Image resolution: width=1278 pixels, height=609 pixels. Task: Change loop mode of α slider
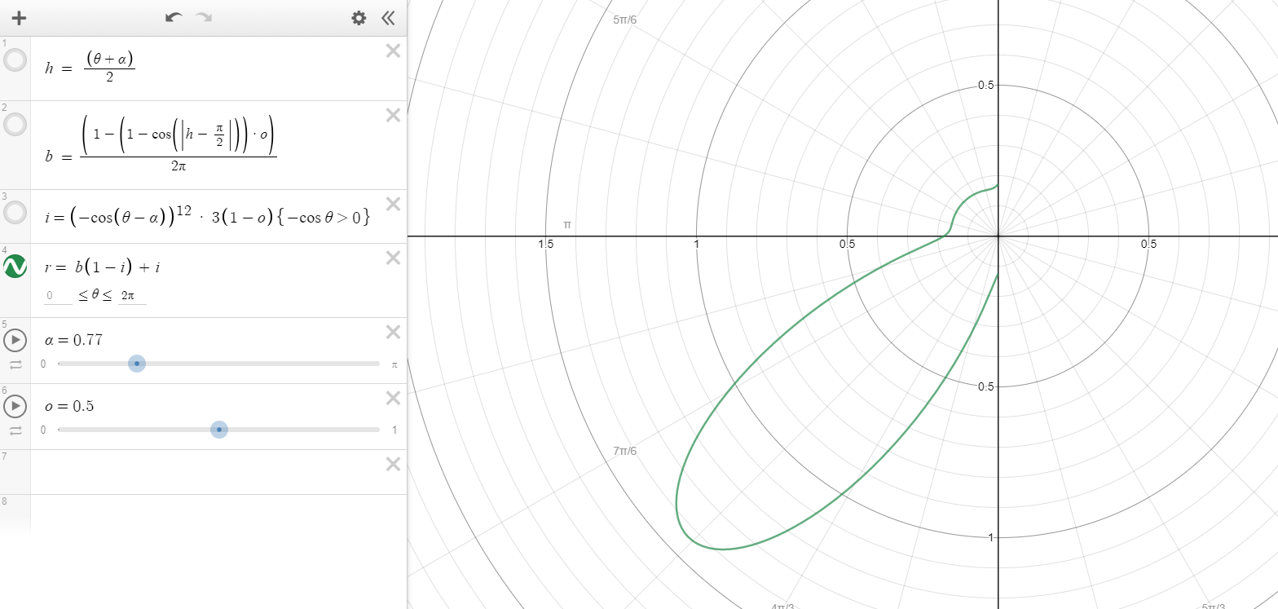(x=15, y=365)
